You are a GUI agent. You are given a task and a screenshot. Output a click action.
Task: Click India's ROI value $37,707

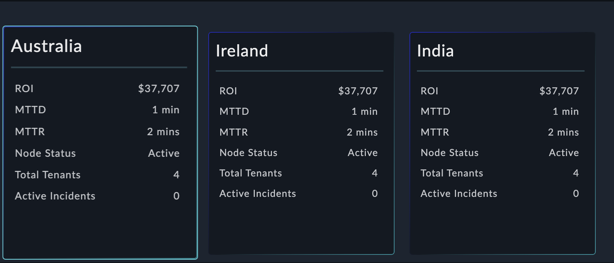[x=559, y=91]
